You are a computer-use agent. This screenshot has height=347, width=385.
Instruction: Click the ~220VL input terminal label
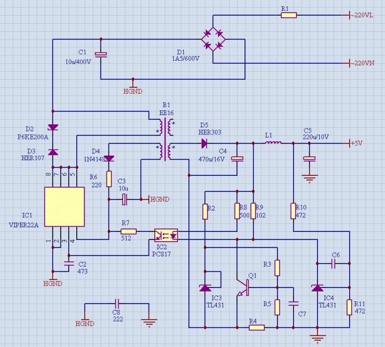(362, 15)
